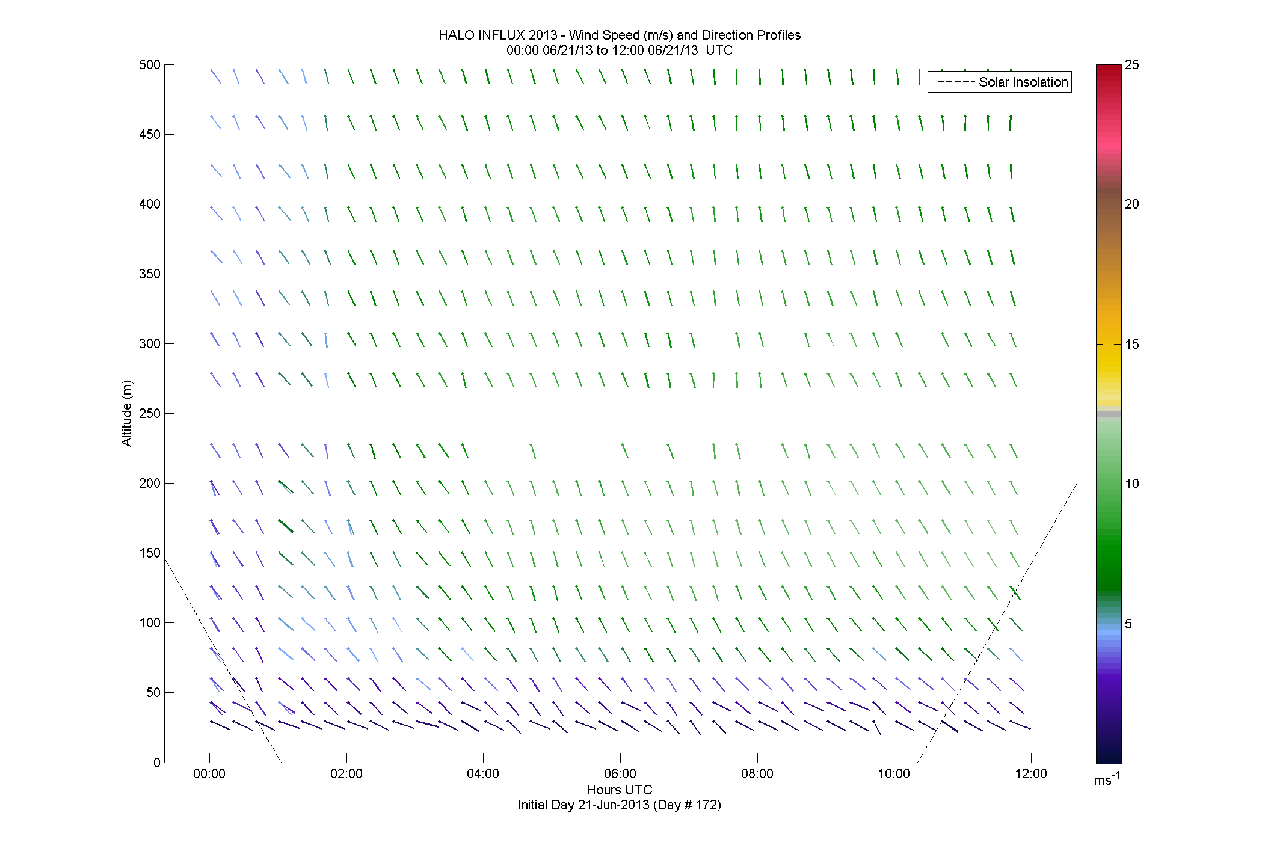The image size is (1262, 857).
Task: Click the '400' altitude tick label
Action: [150, 204]
